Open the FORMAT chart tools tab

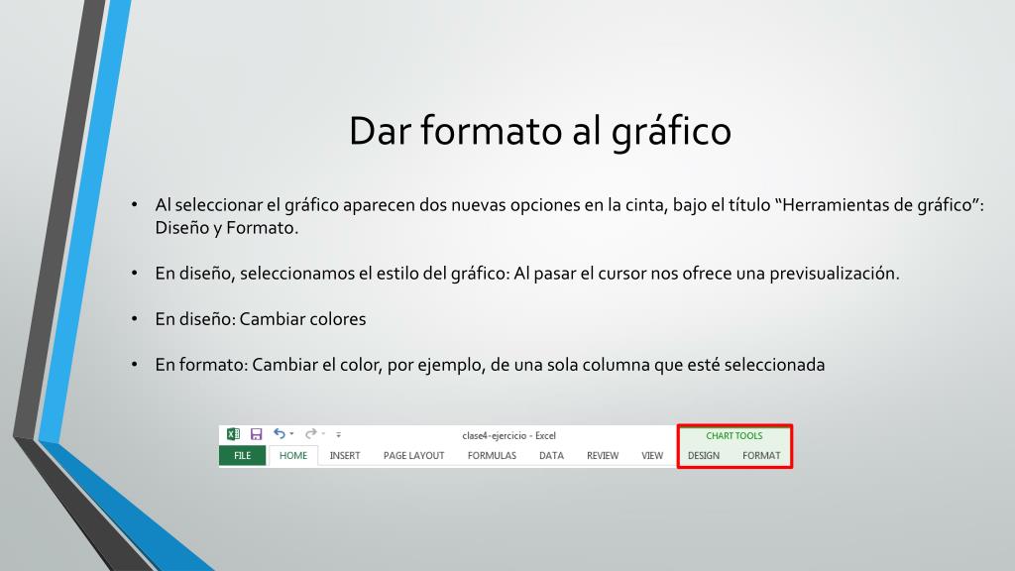click(x=761, y=456)
